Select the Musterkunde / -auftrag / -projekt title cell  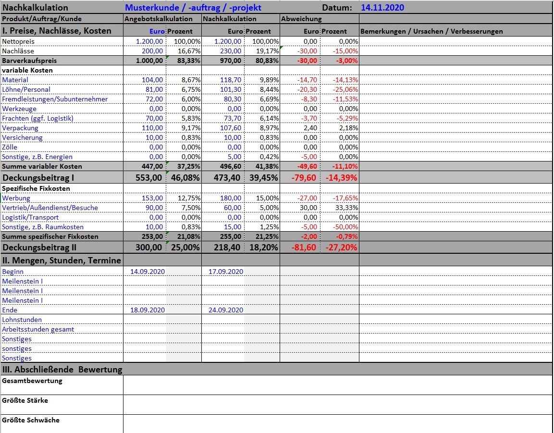193,8
